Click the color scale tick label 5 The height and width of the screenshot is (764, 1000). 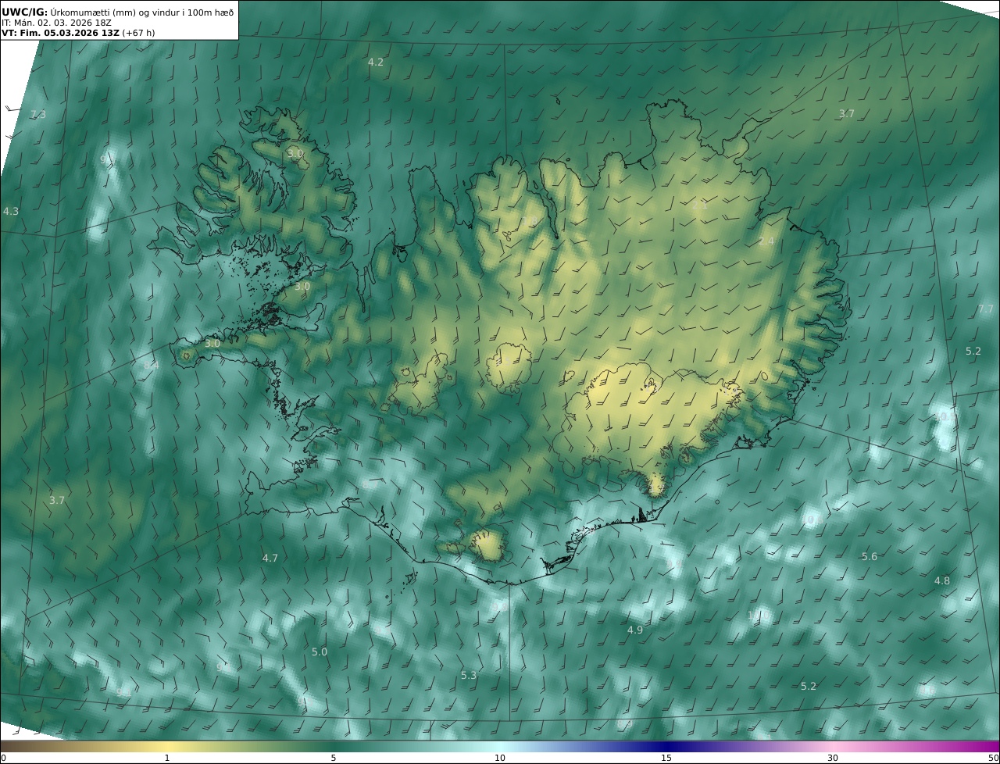[x=334, y=758]
